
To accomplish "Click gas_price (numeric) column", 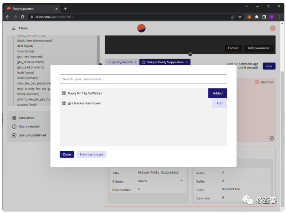I will pyautogui.click(x=31, y=62).
